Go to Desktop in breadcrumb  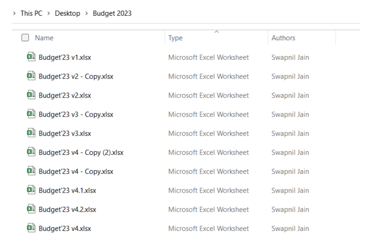(68, 13)
